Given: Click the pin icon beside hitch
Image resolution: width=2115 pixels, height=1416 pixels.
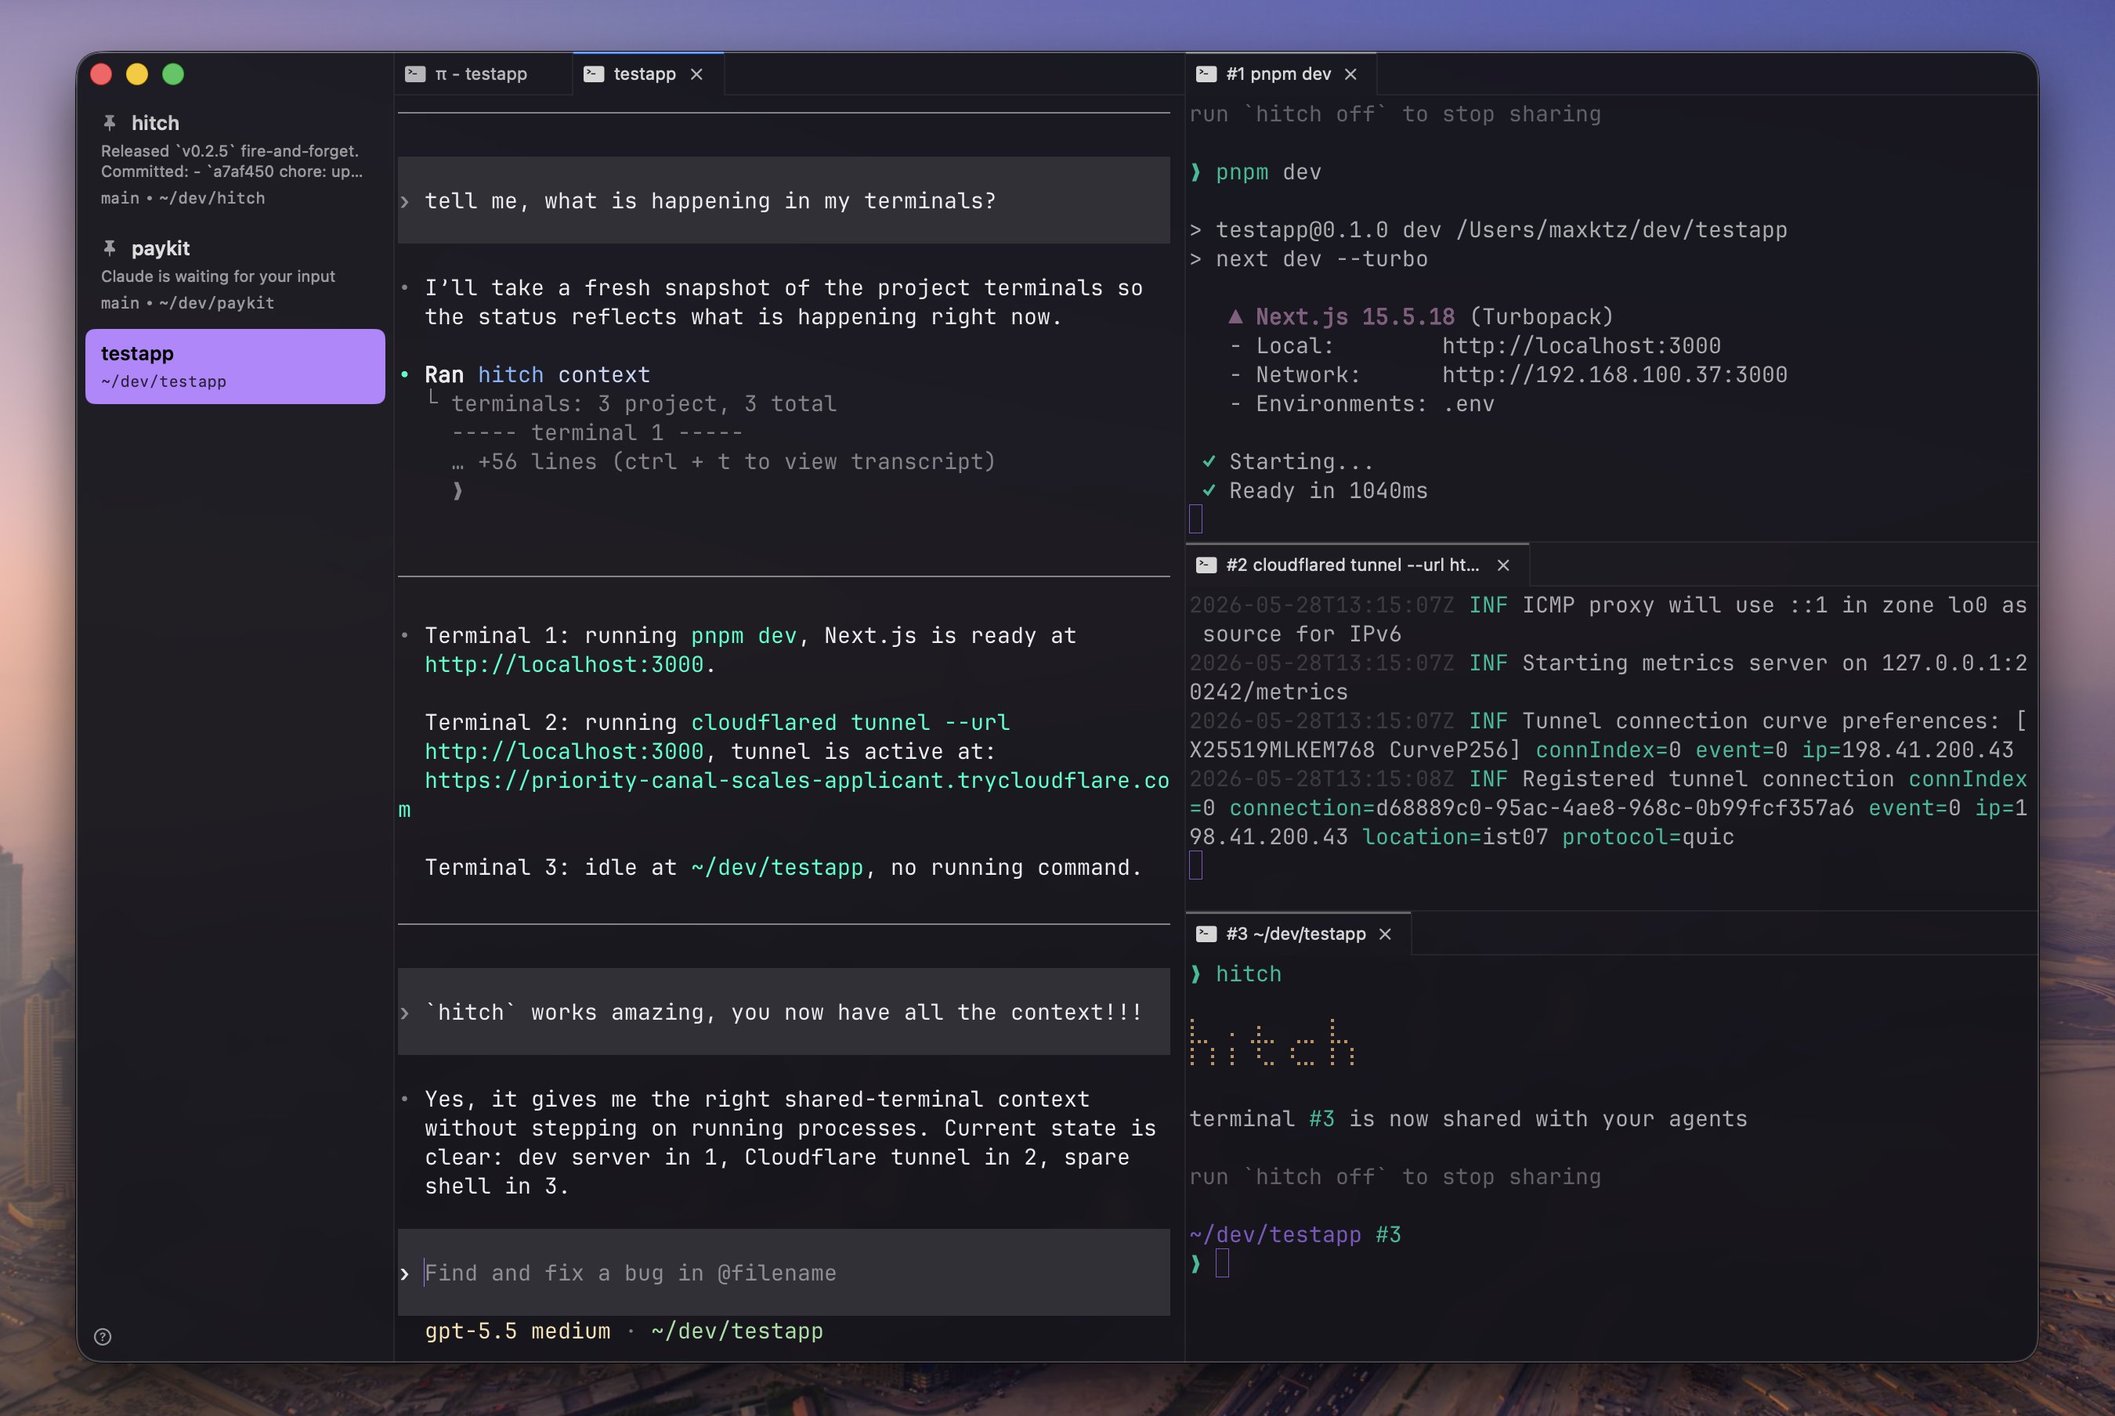Looking at the screenshot, I should pos(109,122).
